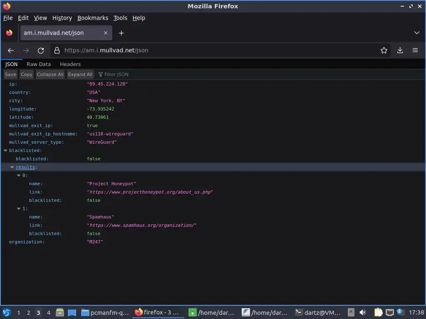The width and height of the screenshot is (426, 319).
Task: Collapse results item 1 node
Action: coord(19,209)
